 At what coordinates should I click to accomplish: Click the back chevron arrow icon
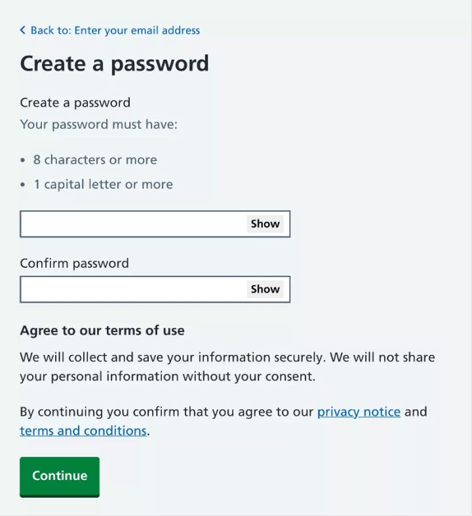(x=23, y=30)
